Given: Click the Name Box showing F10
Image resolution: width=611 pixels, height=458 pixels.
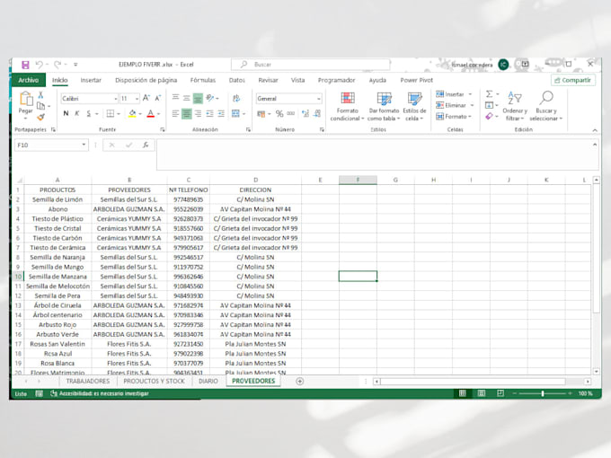Looking at the screenshot, I should point(51,145).
